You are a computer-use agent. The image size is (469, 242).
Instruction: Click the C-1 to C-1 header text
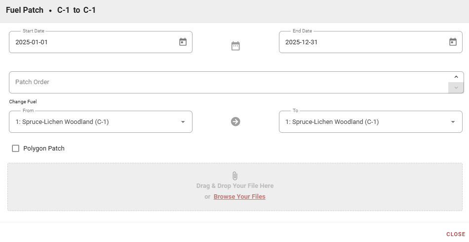tap(77, 10)
